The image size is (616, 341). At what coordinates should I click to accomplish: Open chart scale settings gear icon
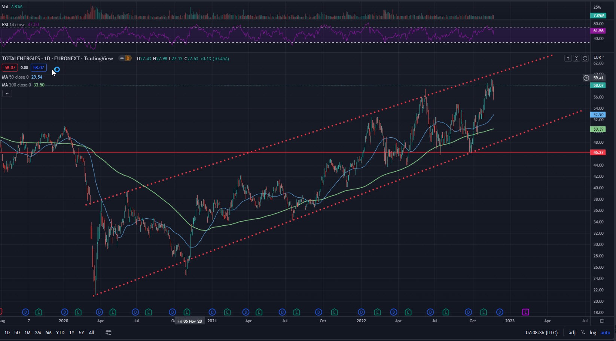pyautogui.click(x=602, y=321)
